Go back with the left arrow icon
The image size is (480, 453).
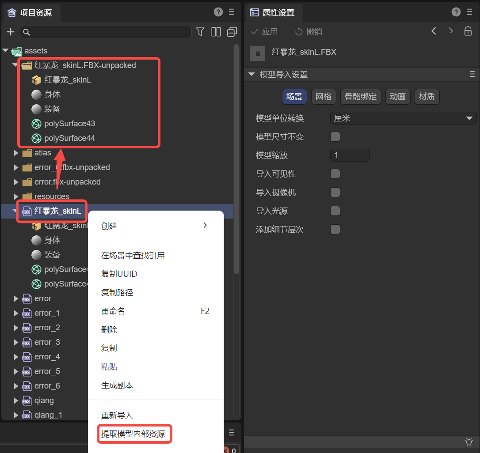pos(434,31)
